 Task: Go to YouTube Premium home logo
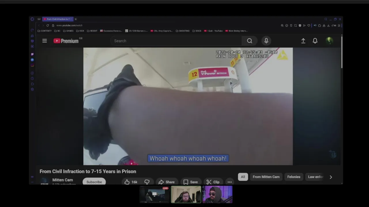pyautogui.click(x=66, y=41)
